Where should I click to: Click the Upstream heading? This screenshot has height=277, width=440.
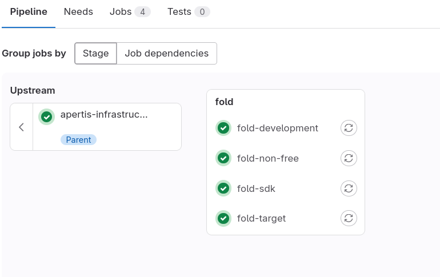point(33,91)
